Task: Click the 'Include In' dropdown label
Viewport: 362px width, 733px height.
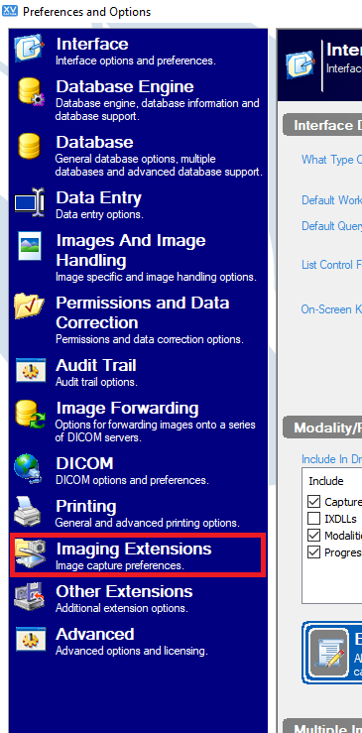Action: (x=331, y=459)
